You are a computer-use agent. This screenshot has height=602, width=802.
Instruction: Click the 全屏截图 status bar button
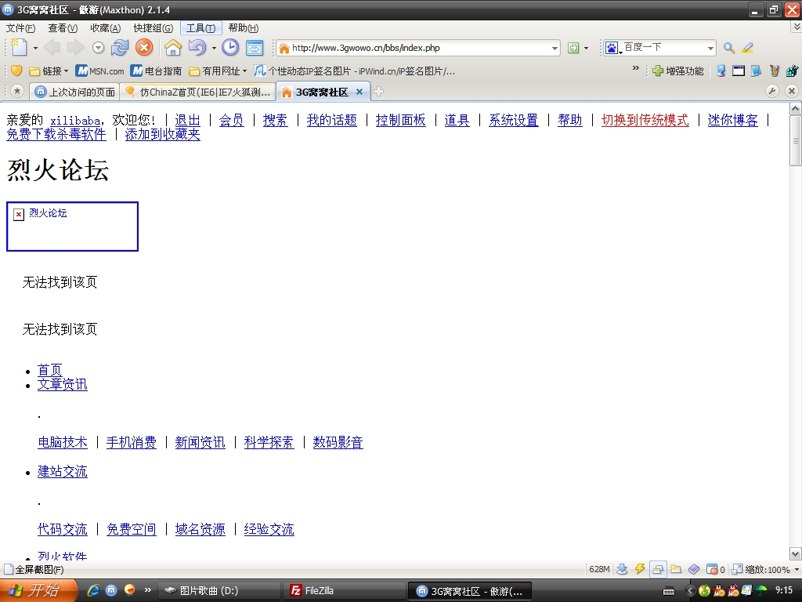click(x=34, y=569)
